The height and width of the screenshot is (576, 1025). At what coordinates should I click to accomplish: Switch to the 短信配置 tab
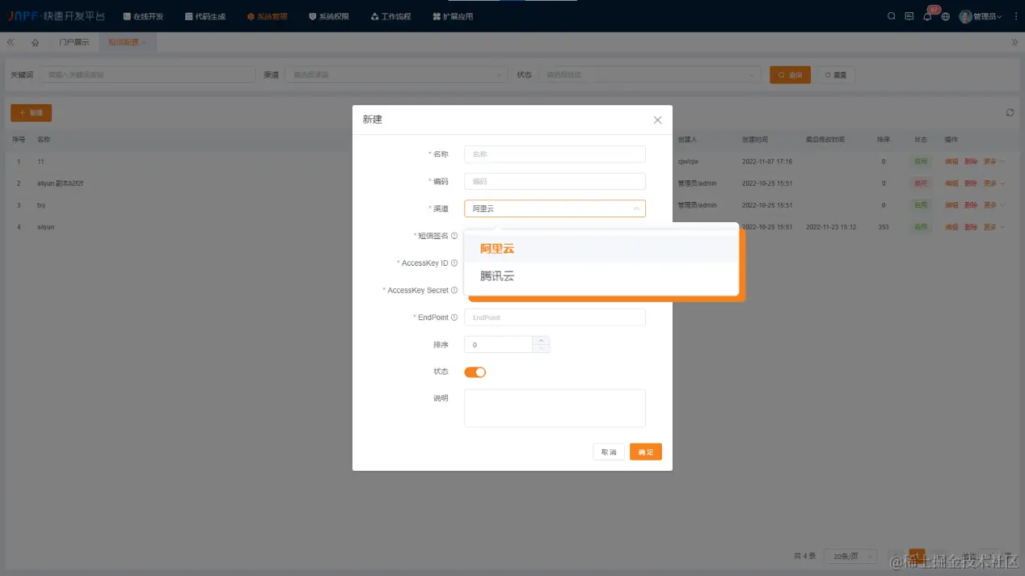click(124, 42)
